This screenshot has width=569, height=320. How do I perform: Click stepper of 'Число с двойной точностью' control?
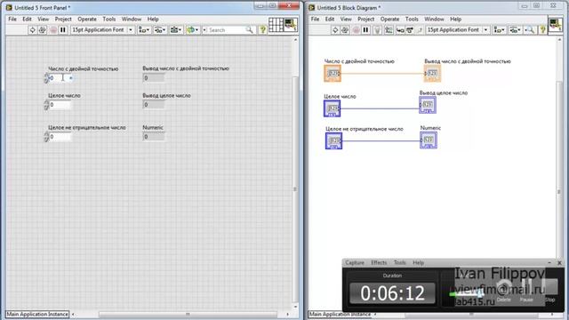coord(46,78)
